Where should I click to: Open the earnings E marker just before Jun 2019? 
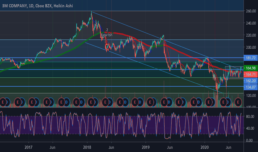(x=164, y=102)
